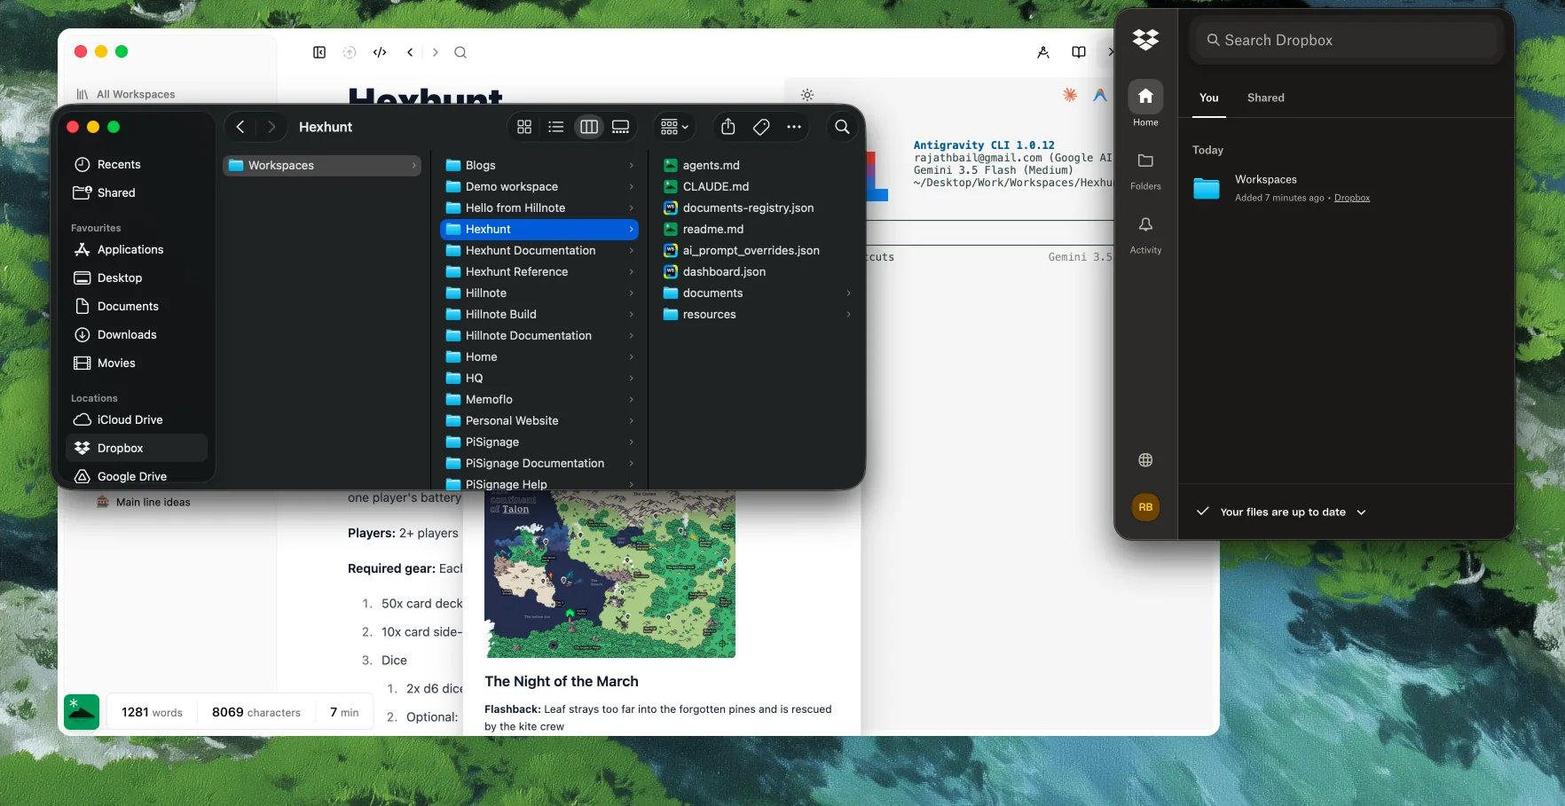
Task: Select ai_prompt_overrides.json file
Action: 756,250
